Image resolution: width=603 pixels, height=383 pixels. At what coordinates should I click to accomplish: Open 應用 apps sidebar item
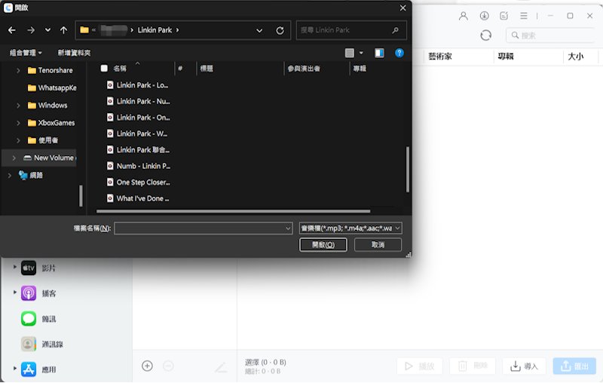click(38, 369)
